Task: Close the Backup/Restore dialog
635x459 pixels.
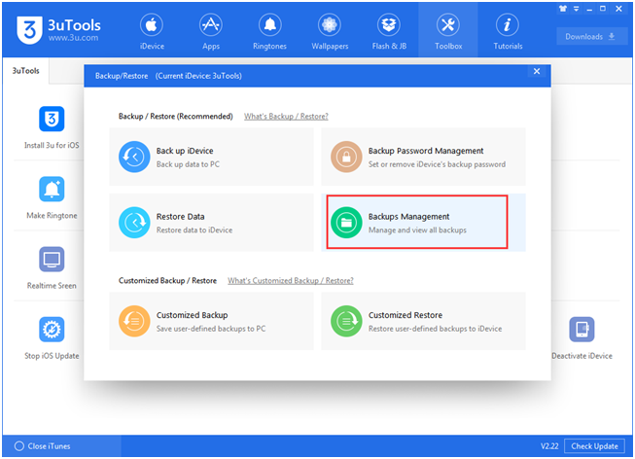Action: [x=537, y=71]
